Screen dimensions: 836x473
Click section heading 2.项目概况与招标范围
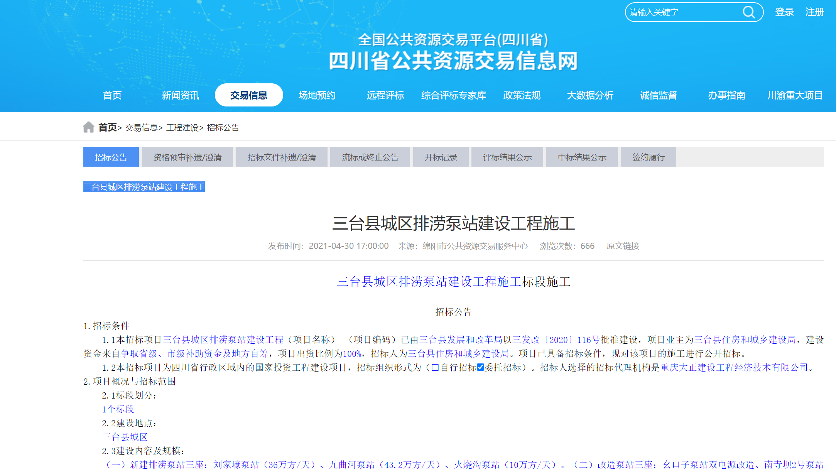130,381
